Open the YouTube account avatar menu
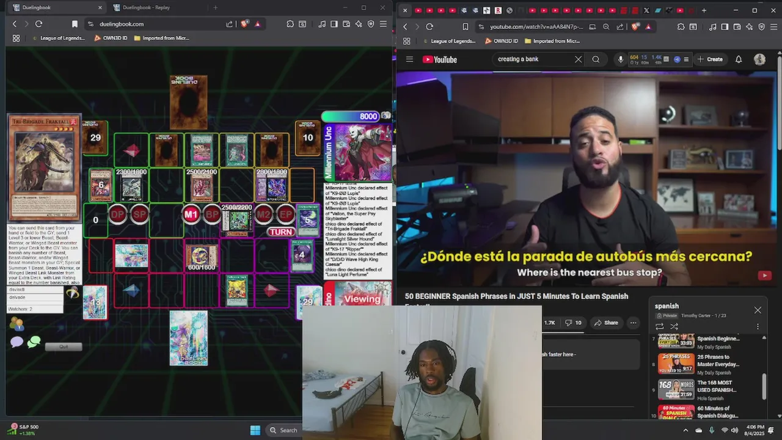The height and width of the screenshot is (440, 782). [759, 59]
